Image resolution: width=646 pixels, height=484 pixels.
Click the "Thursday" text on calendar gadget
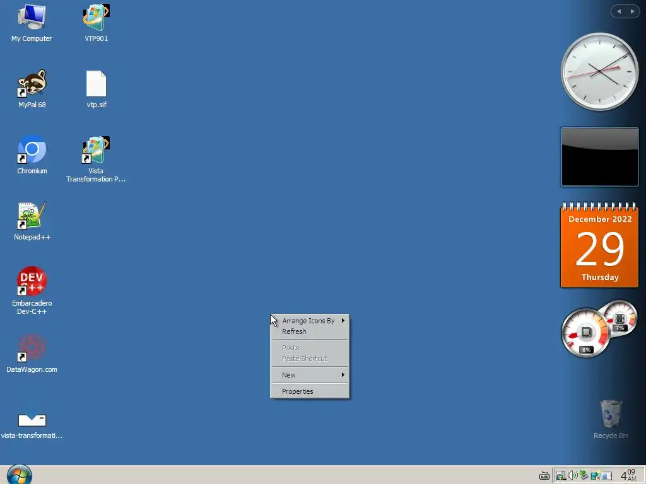600,277
